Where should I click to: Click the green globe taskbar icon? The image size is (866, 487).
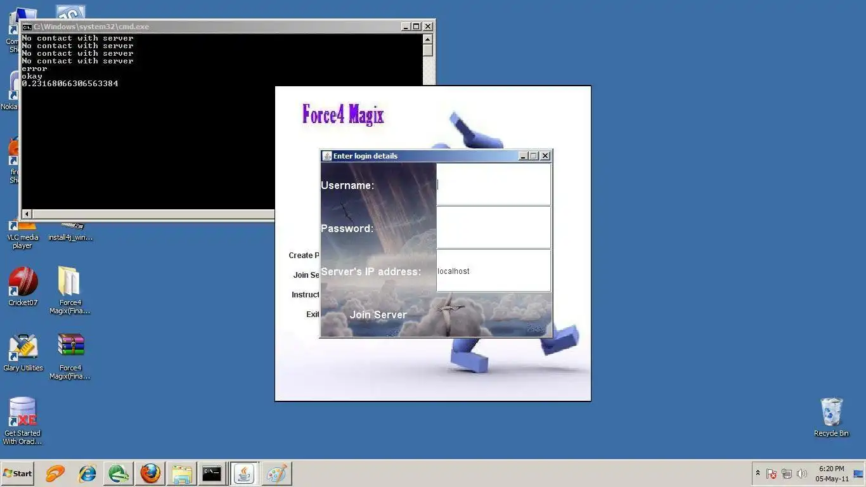coord(119,474)
